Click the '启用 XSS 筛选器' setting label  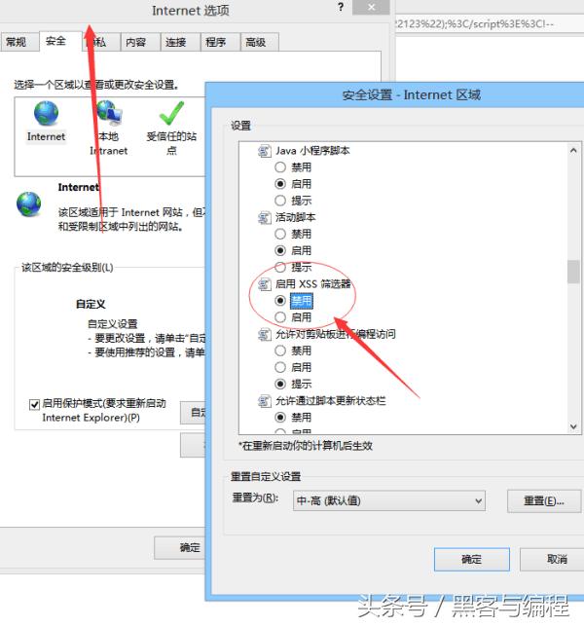coord(313,284)
